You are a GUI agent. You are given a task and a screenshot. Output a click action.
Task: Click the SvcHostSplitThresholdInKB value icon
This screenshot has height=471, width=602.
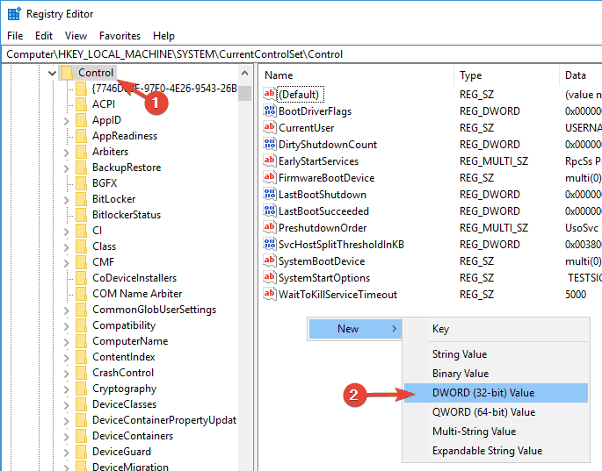coord(270,245)
